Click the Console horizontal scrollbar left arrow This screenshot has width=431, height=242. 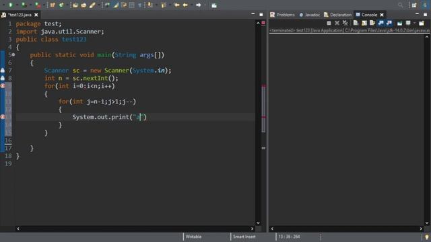(272, 229)
